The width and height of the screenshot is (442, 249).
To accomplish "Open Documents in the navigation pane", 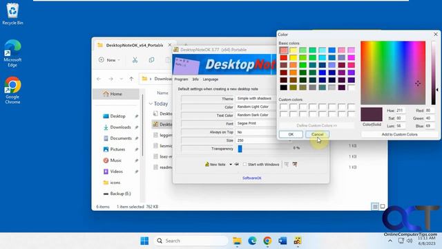I will pos(121,138).
